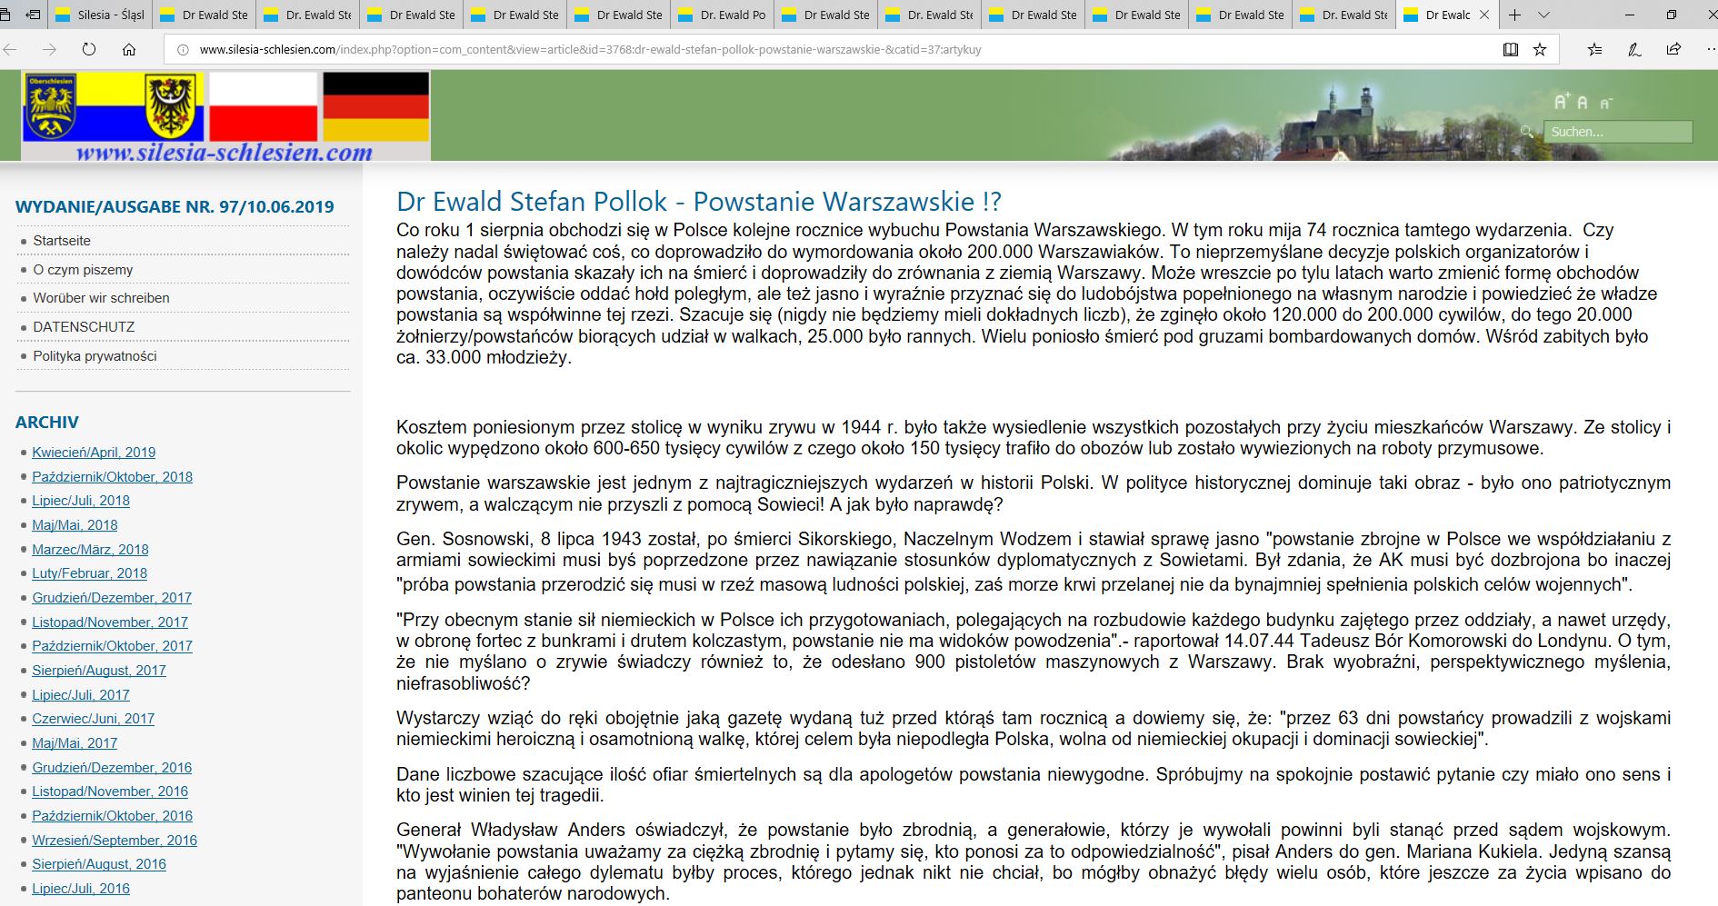Click WYDANIE/AUSGABE NR. 97/10.06.2019 heading

(x=175, y=207)
